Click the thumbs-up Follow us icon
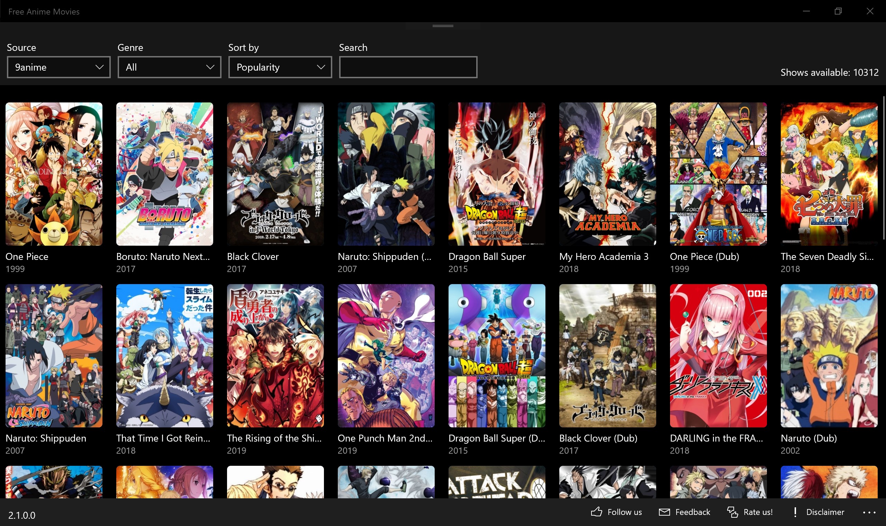The width and height of the screenshot is (886, 526). [x=596, y=512]
